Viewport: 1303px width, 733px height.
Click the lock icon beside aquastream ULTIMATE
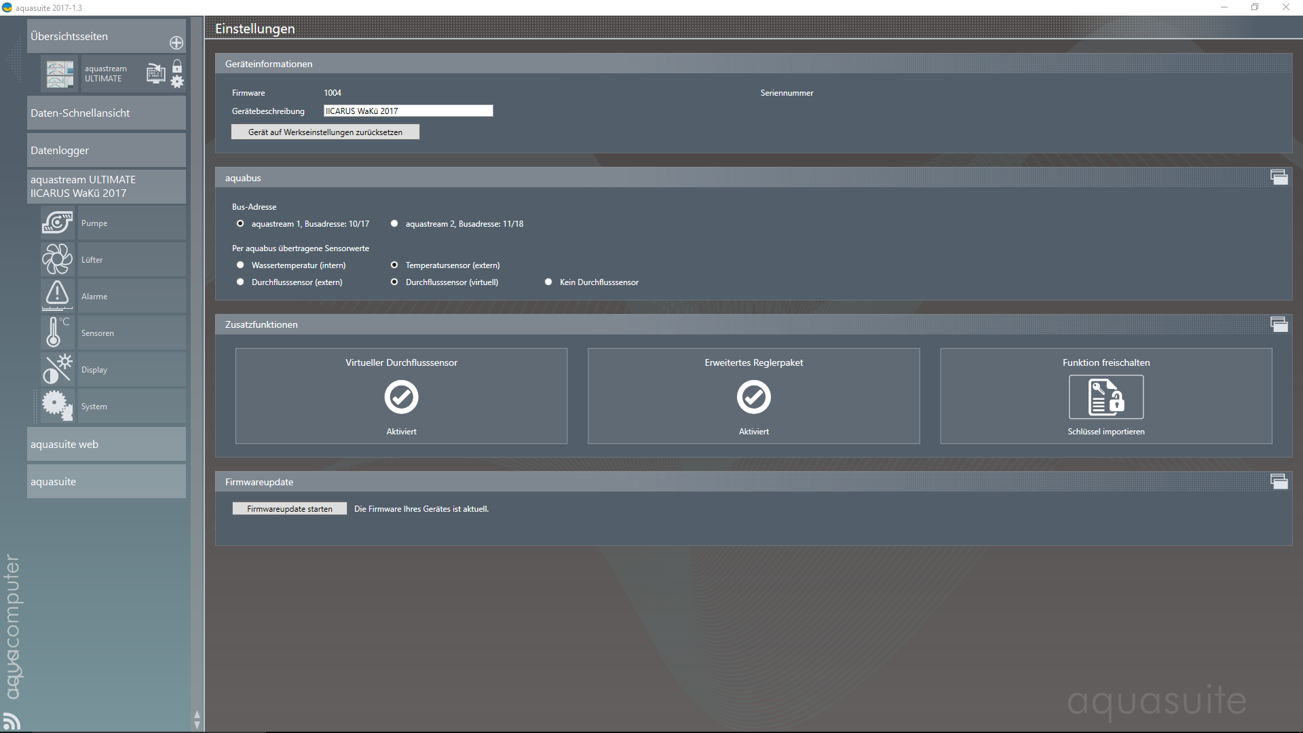point(177,66)
